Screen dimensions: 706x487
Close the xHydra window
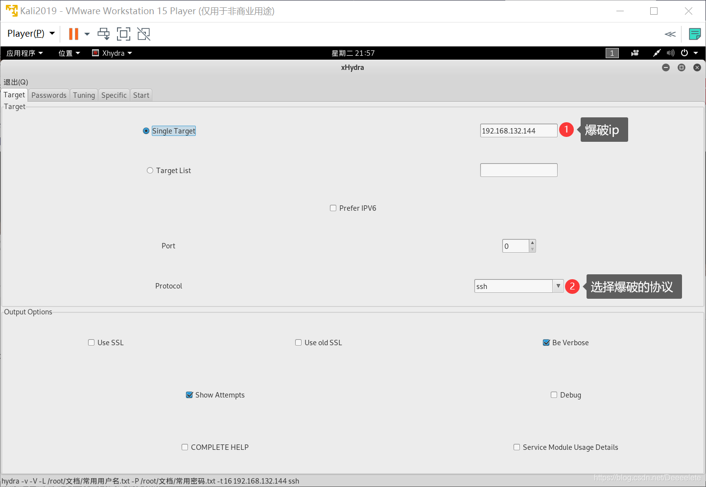pyautogui.click(x=697, y=67)
